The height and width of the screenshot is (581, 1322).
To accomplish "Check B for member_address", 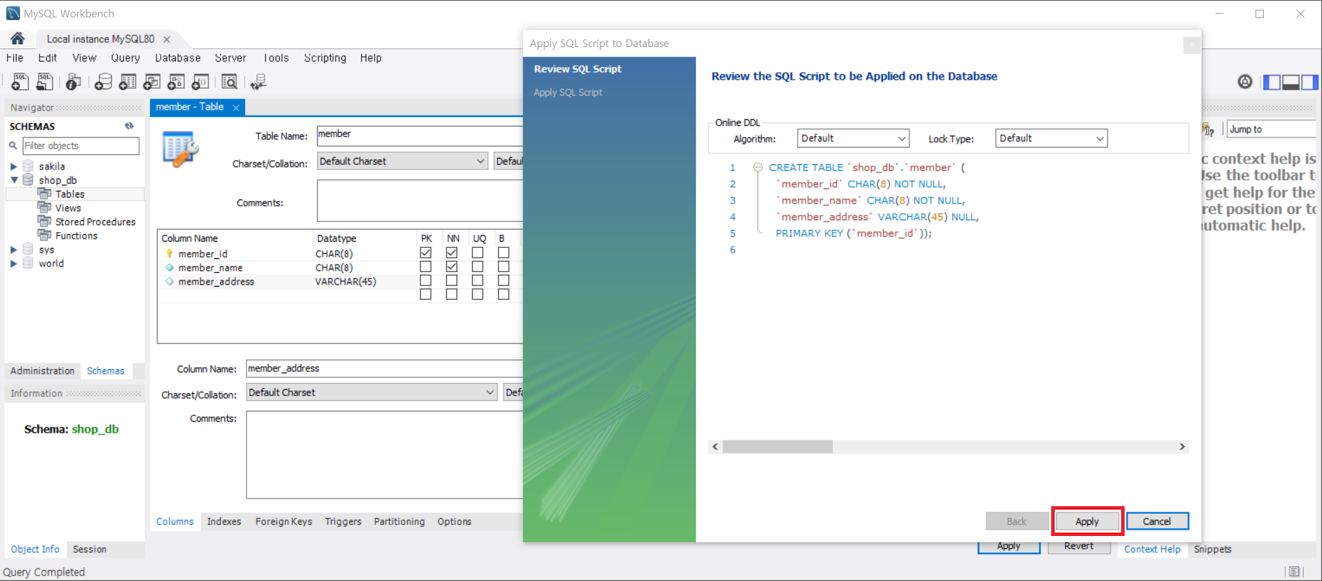I will 503,280.
